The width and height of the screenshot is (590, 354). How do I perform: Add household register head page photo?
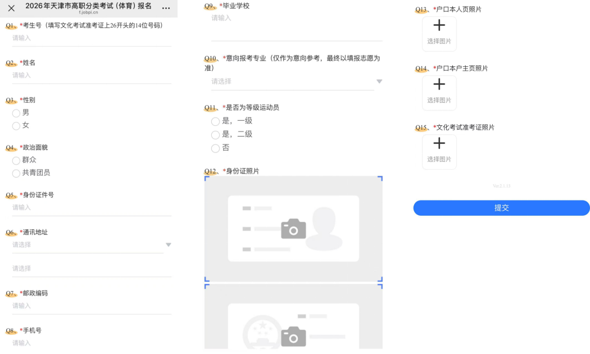click(439, 92)
